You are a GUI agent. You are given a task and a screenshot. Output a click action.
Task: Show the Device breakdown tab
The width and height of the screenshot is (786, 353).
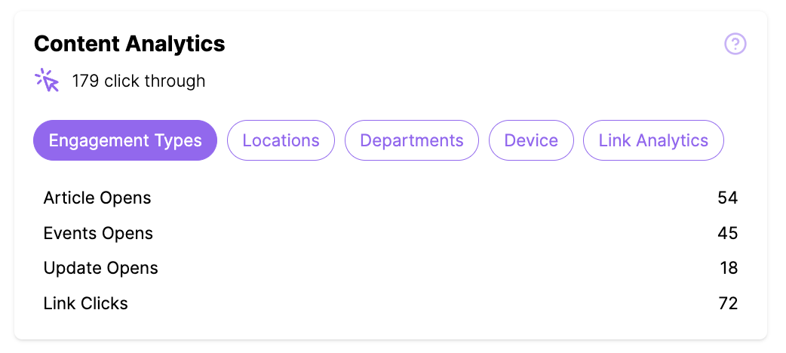tap(531, 140)
